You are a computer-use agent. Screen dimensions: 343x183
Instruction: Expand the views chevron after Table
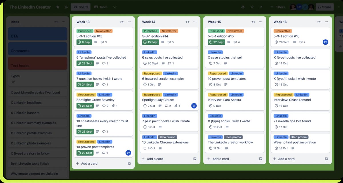(x=115, y=7)
